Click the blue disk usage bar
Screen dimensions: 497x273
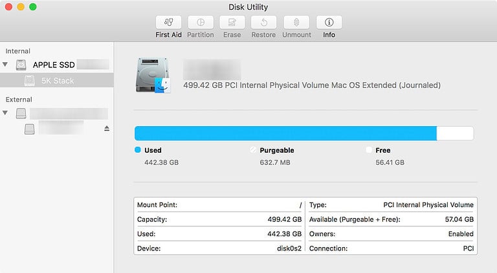click(x=285, y=133)
